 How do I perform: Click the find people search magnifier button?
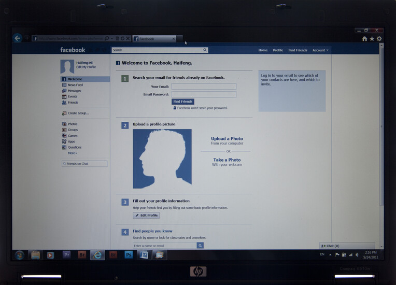[200, 246]
